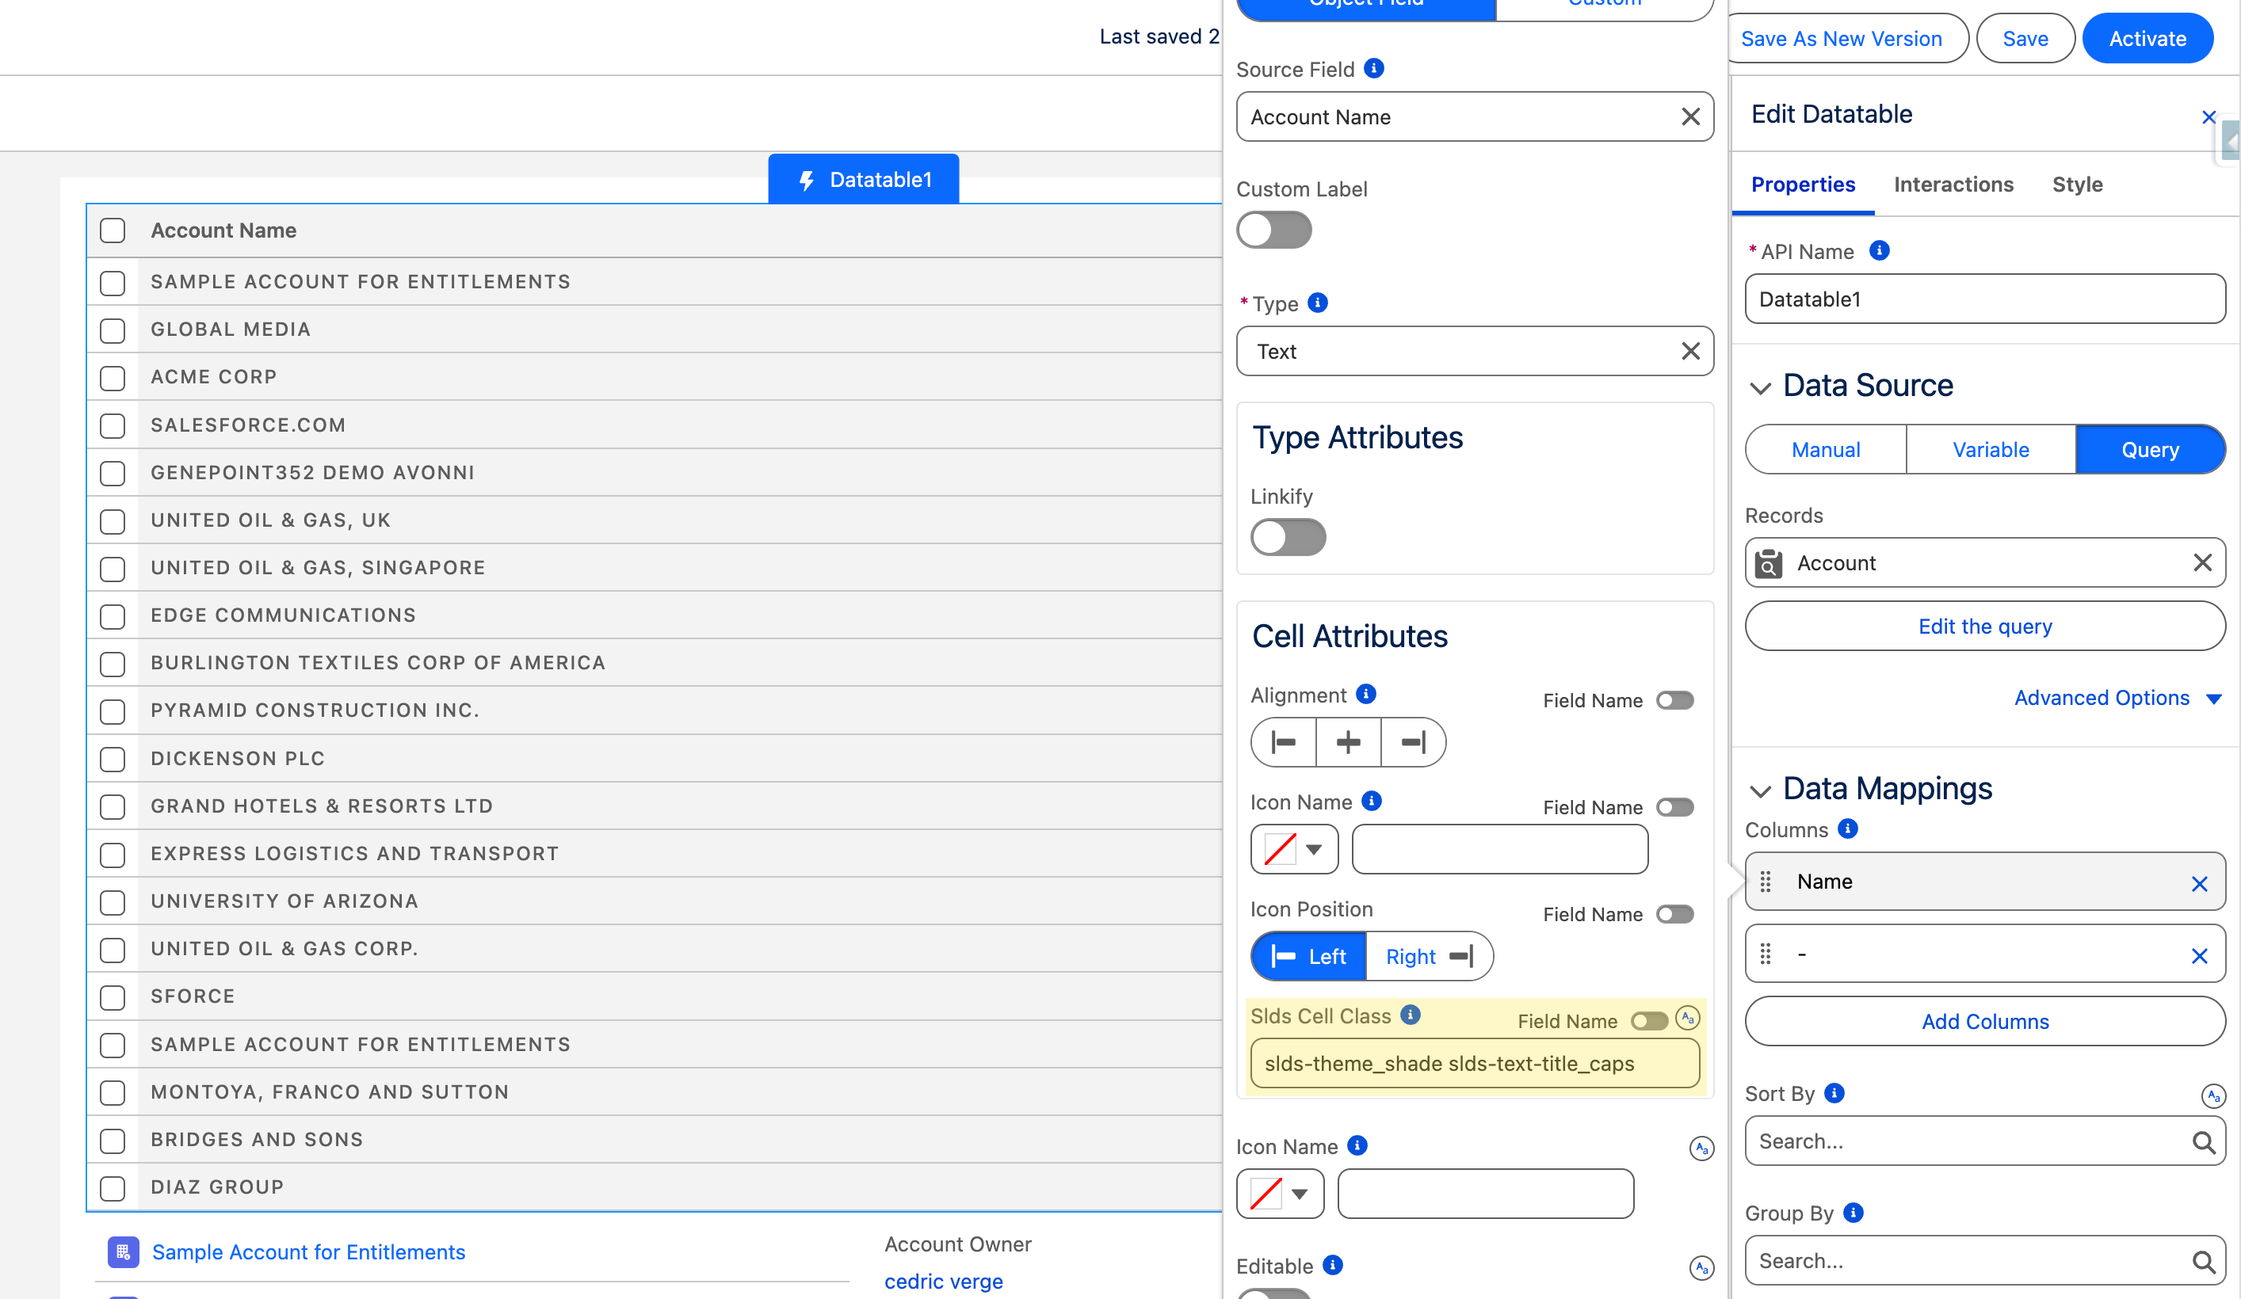Click info icon next to Source Field
The height and width of the screenshot is (1299, 2241).
[x=1374, y=68]
